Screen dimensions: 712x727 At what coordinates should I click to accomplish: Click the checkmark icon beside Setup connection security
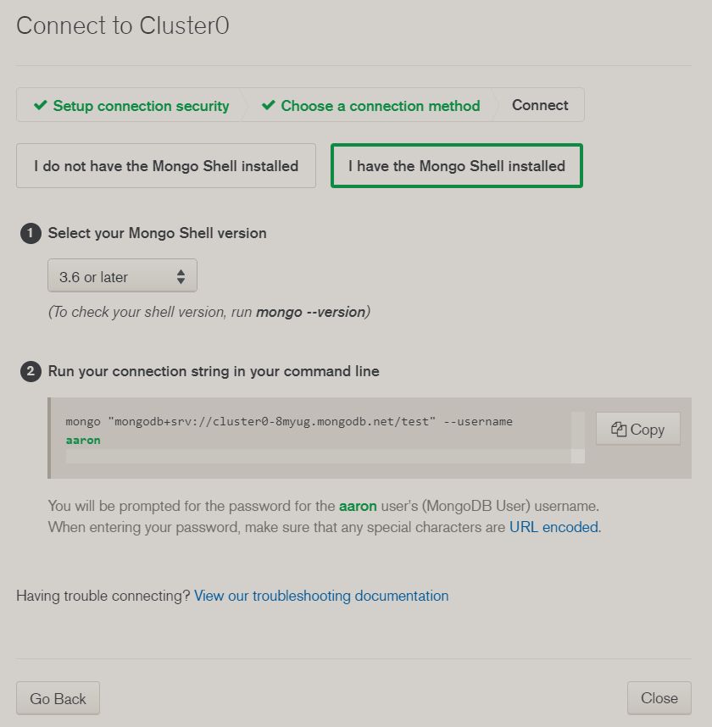point(40,106)
